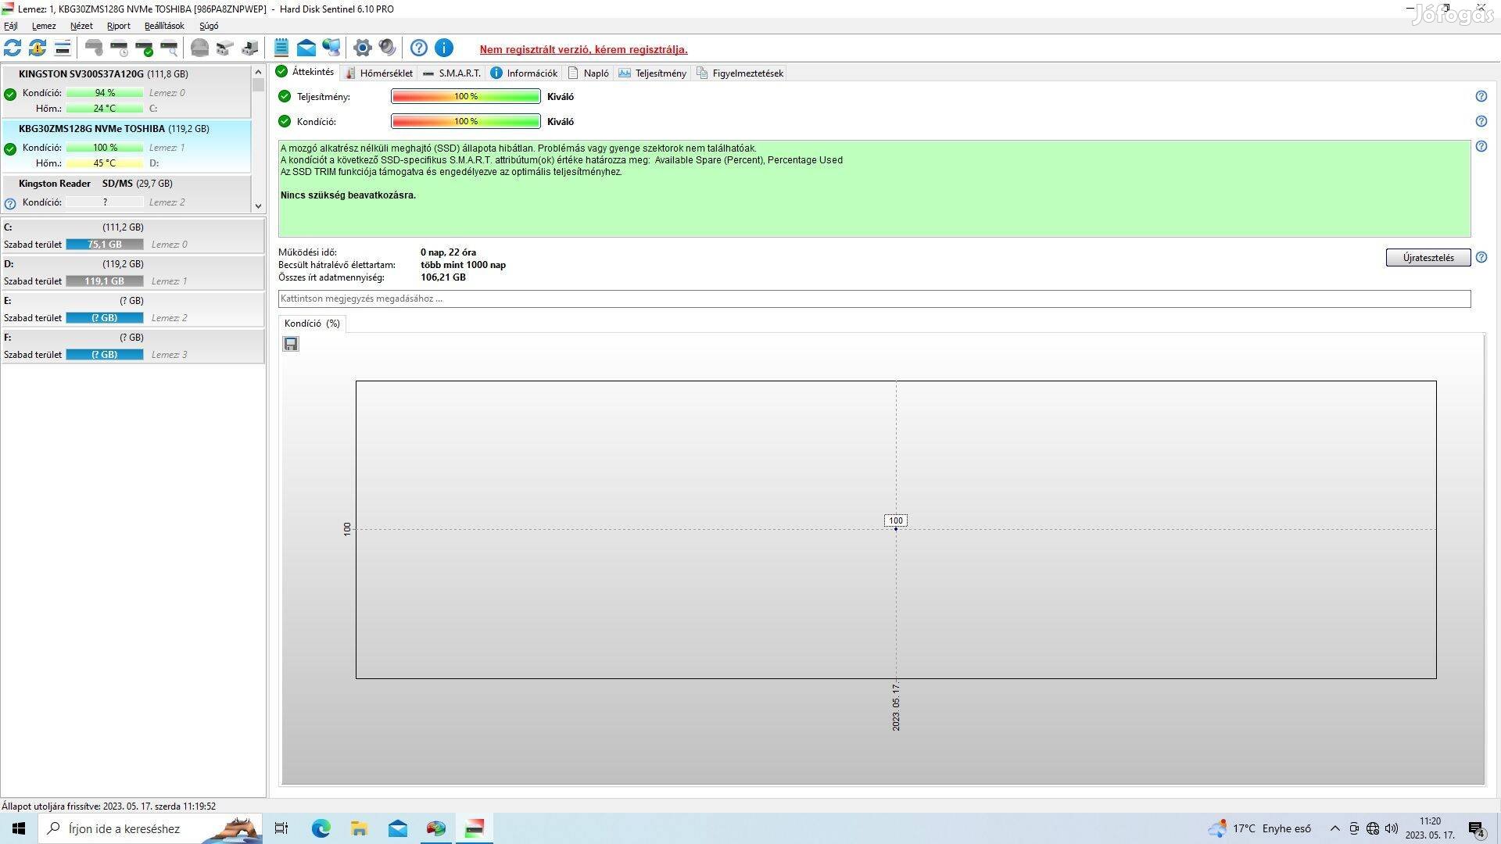This screenshot has width=1501, height=844.
Task: Click the Teljesítmény 100 % progress bar
Action: [x=466, y=96]
